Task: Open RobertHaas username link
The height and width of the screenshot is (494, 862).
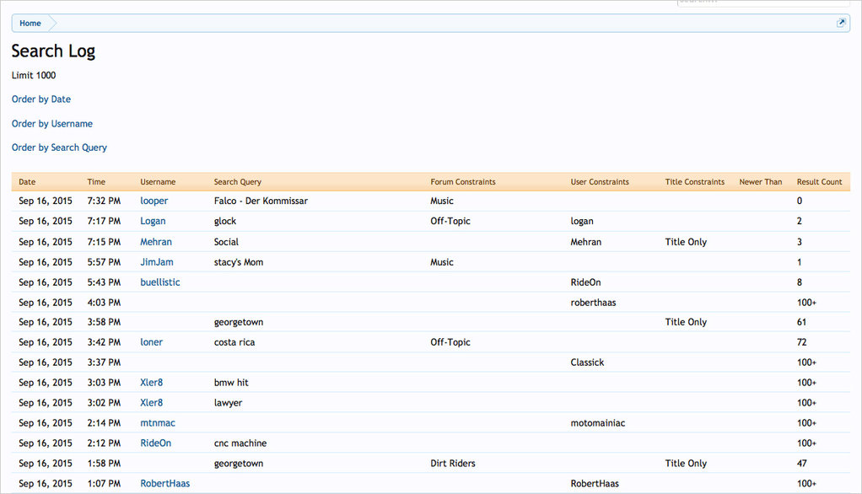Action: pos(165,484)
